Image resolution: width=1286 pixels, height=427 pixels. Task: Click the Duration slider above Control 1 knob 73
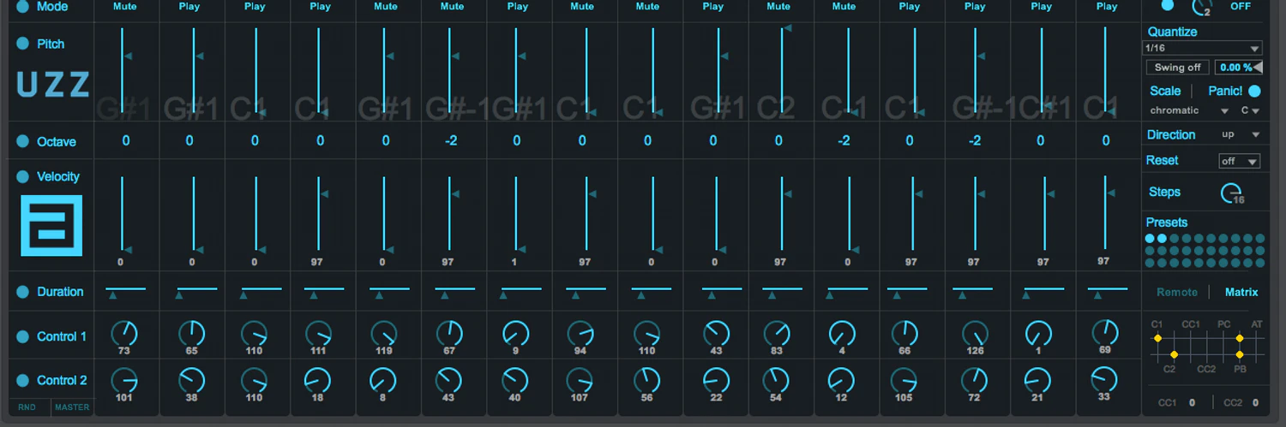click(125, 292)
